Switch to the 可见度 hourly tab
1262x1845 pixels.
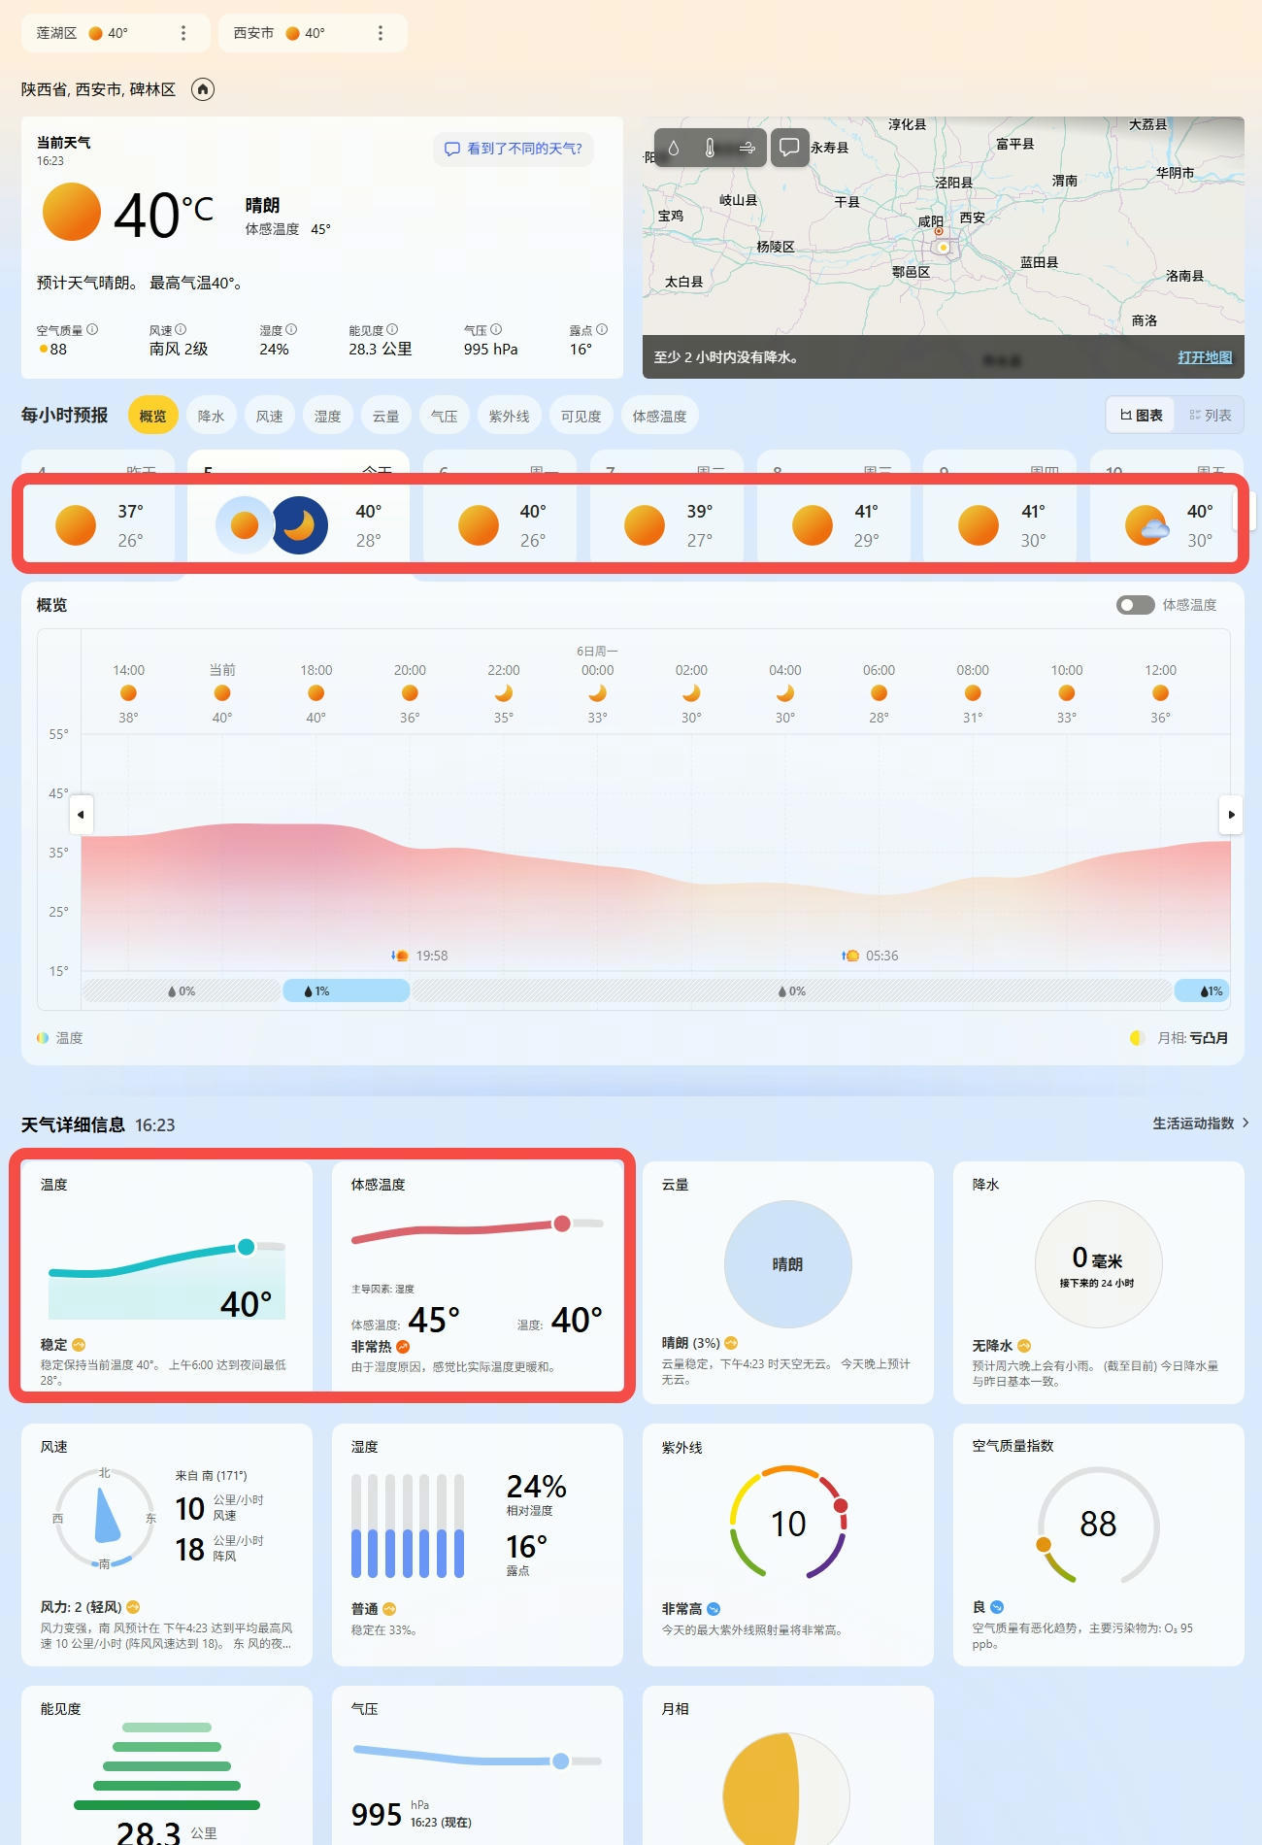click(581, 416)
